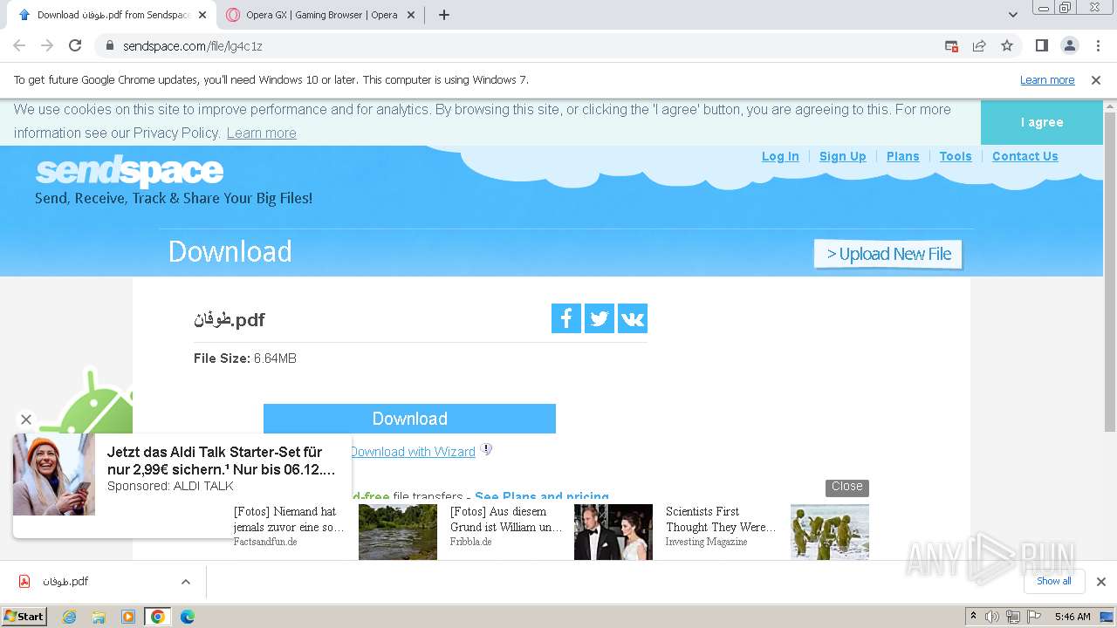Click the Upload New File button
This screenshot has height=628, width=1117.
pyautogui.click(x=887, y=254)
